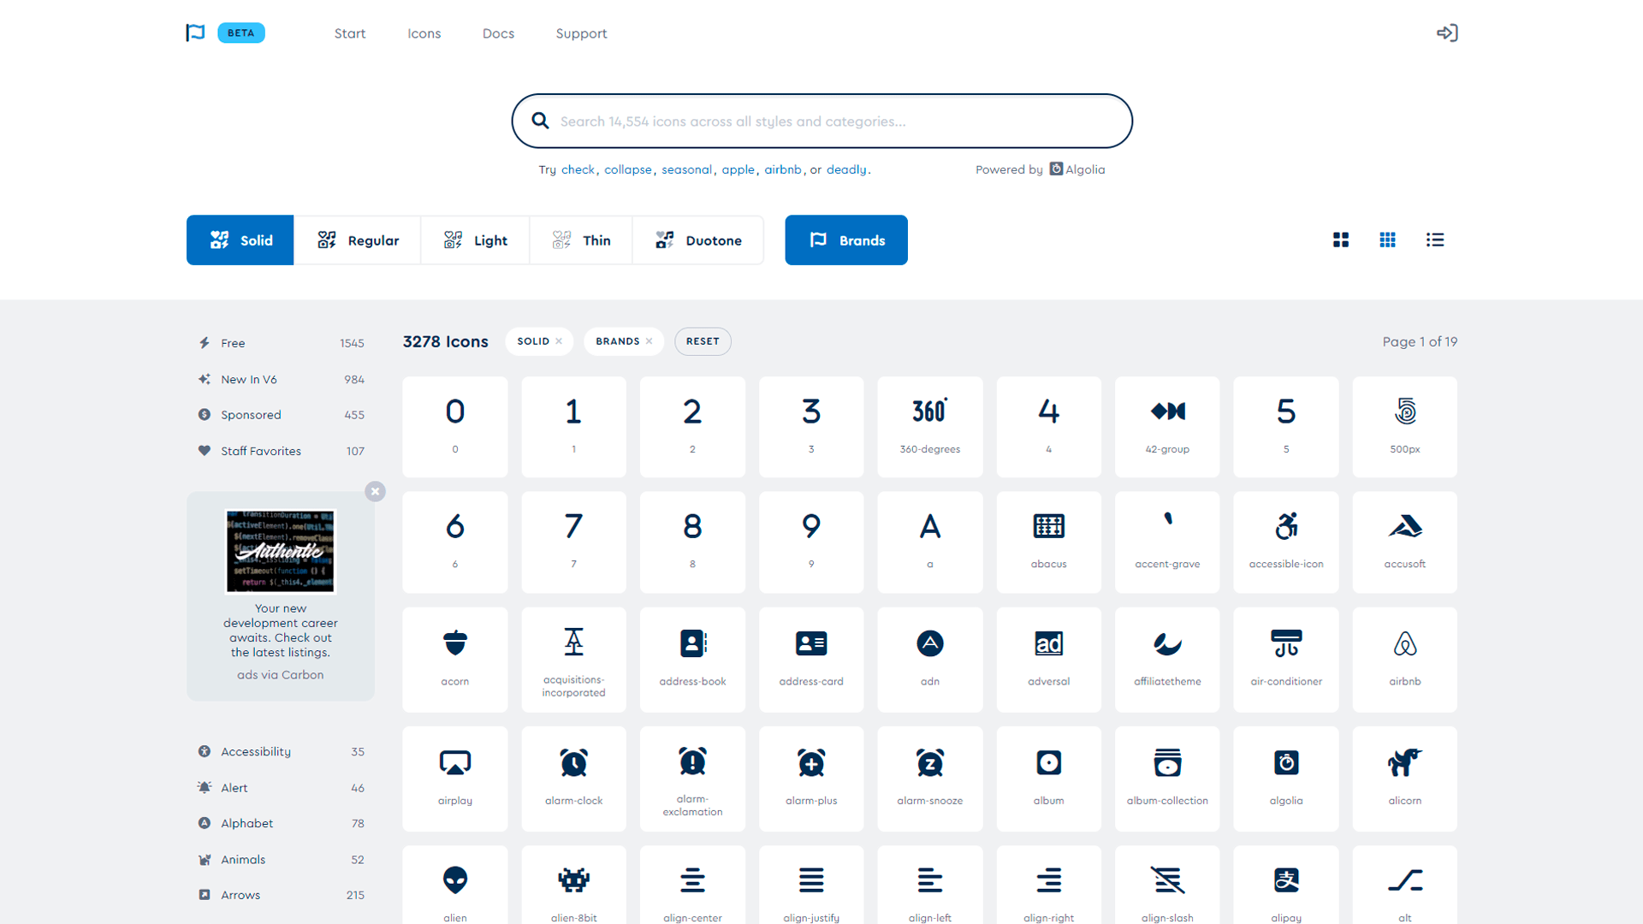Try the 'seasonal' search suggestion
The image size is (1643, 924).
click(x=686, y=169)
